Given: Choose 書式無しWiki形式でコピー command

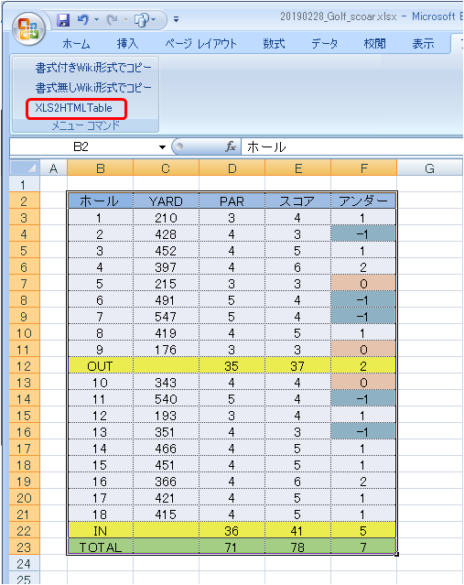Looking at the screenshot, I should pos(93,88).
